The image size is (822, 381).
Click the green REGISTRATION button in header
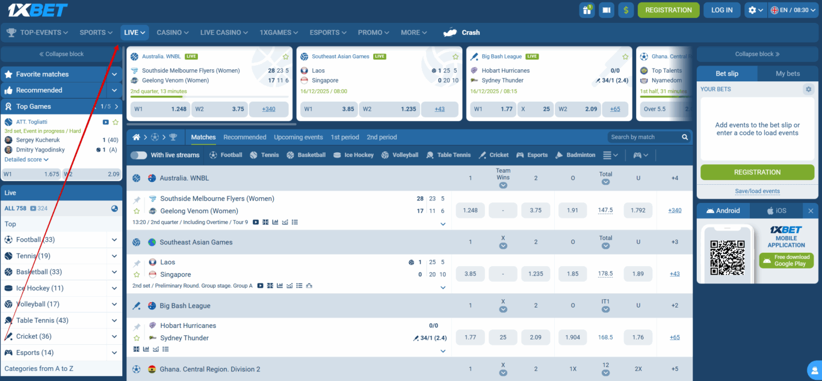[x=668, y=10]
